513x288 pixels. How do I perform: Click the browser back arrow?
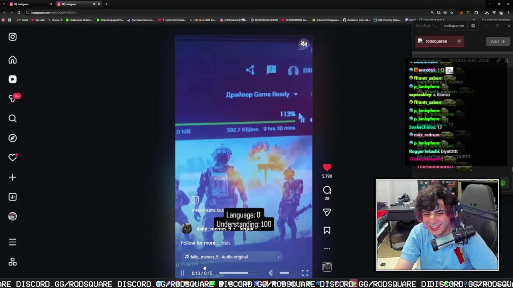tap(4, 12)
